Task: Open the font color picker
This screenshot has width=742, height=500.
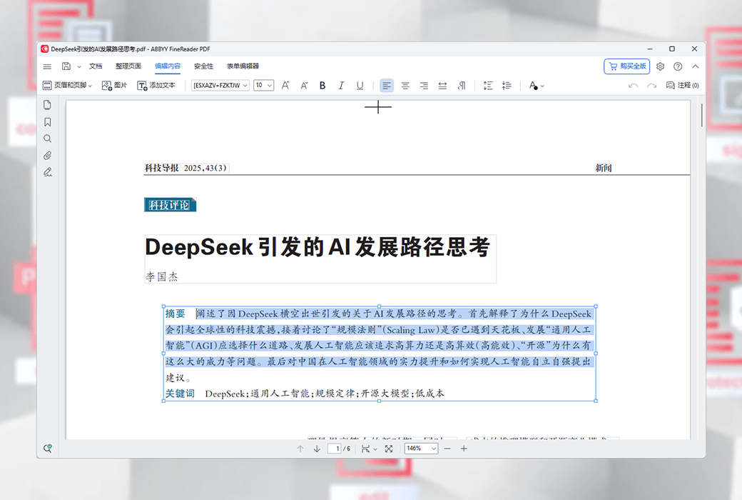Action: (536, 86)
